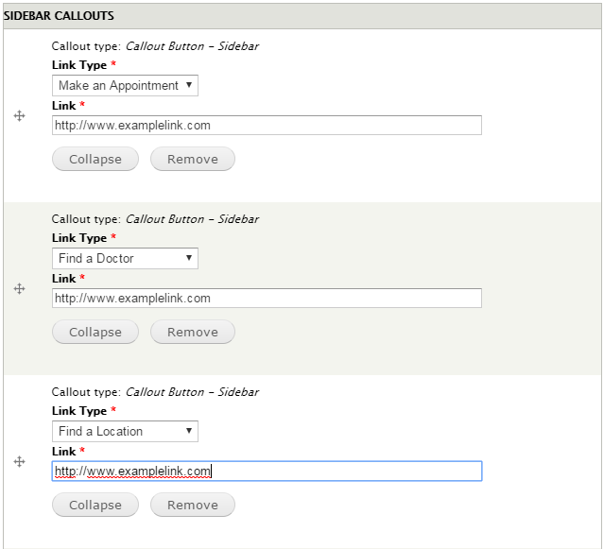Image resolution: width=604 pixels, height=549 pixels.
Task: Grab the drag handle for Make an Appointment callout
Action: [19, 115]
